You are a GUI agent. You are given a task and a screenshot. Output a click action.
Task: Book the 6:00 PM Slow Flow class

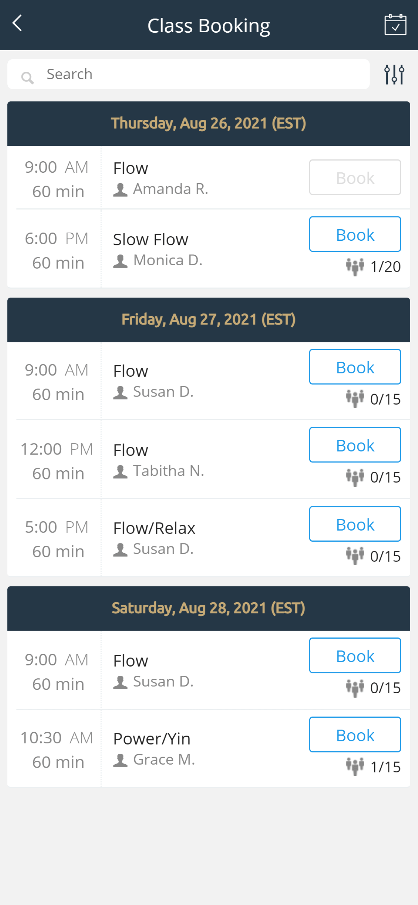[x=355, y=234]
